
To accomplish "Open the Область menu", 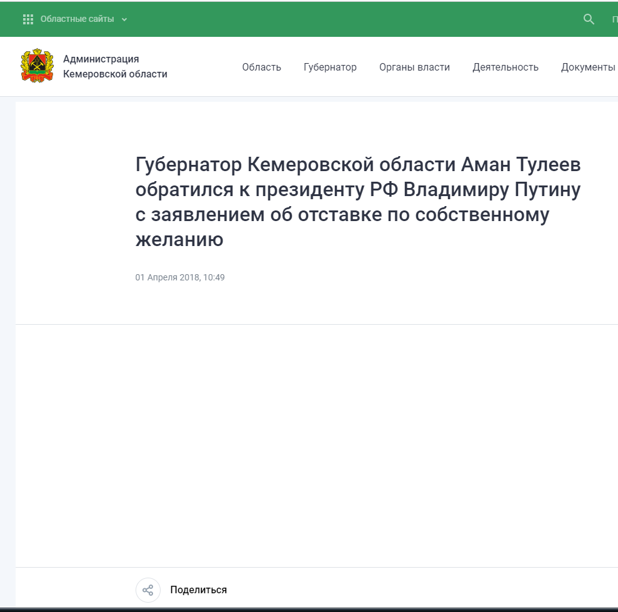I will tap(261, 67).
